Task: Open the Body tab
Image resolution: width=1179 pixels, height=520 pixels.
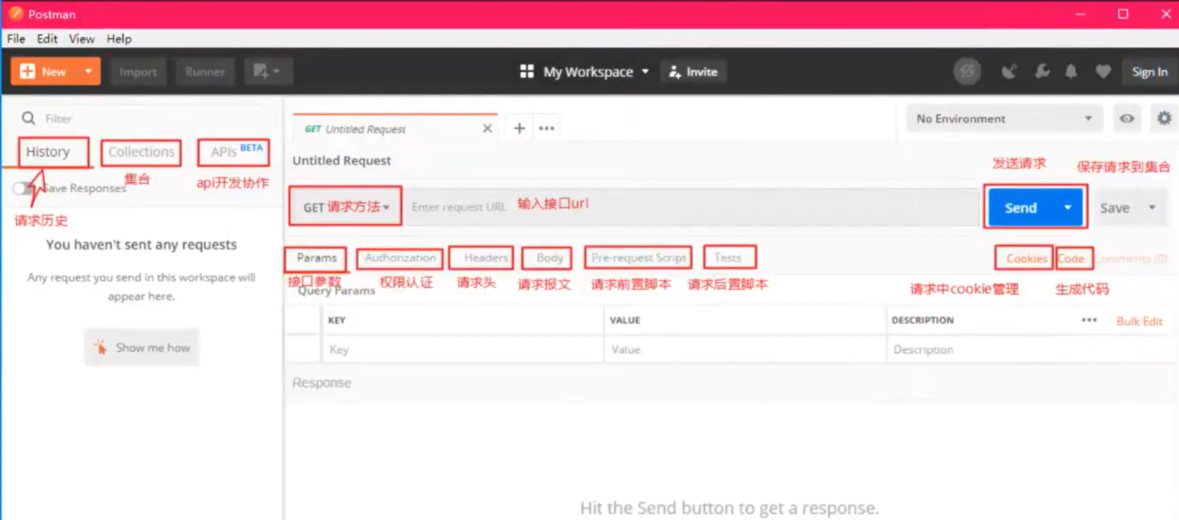Action: [x=549, y=258]
